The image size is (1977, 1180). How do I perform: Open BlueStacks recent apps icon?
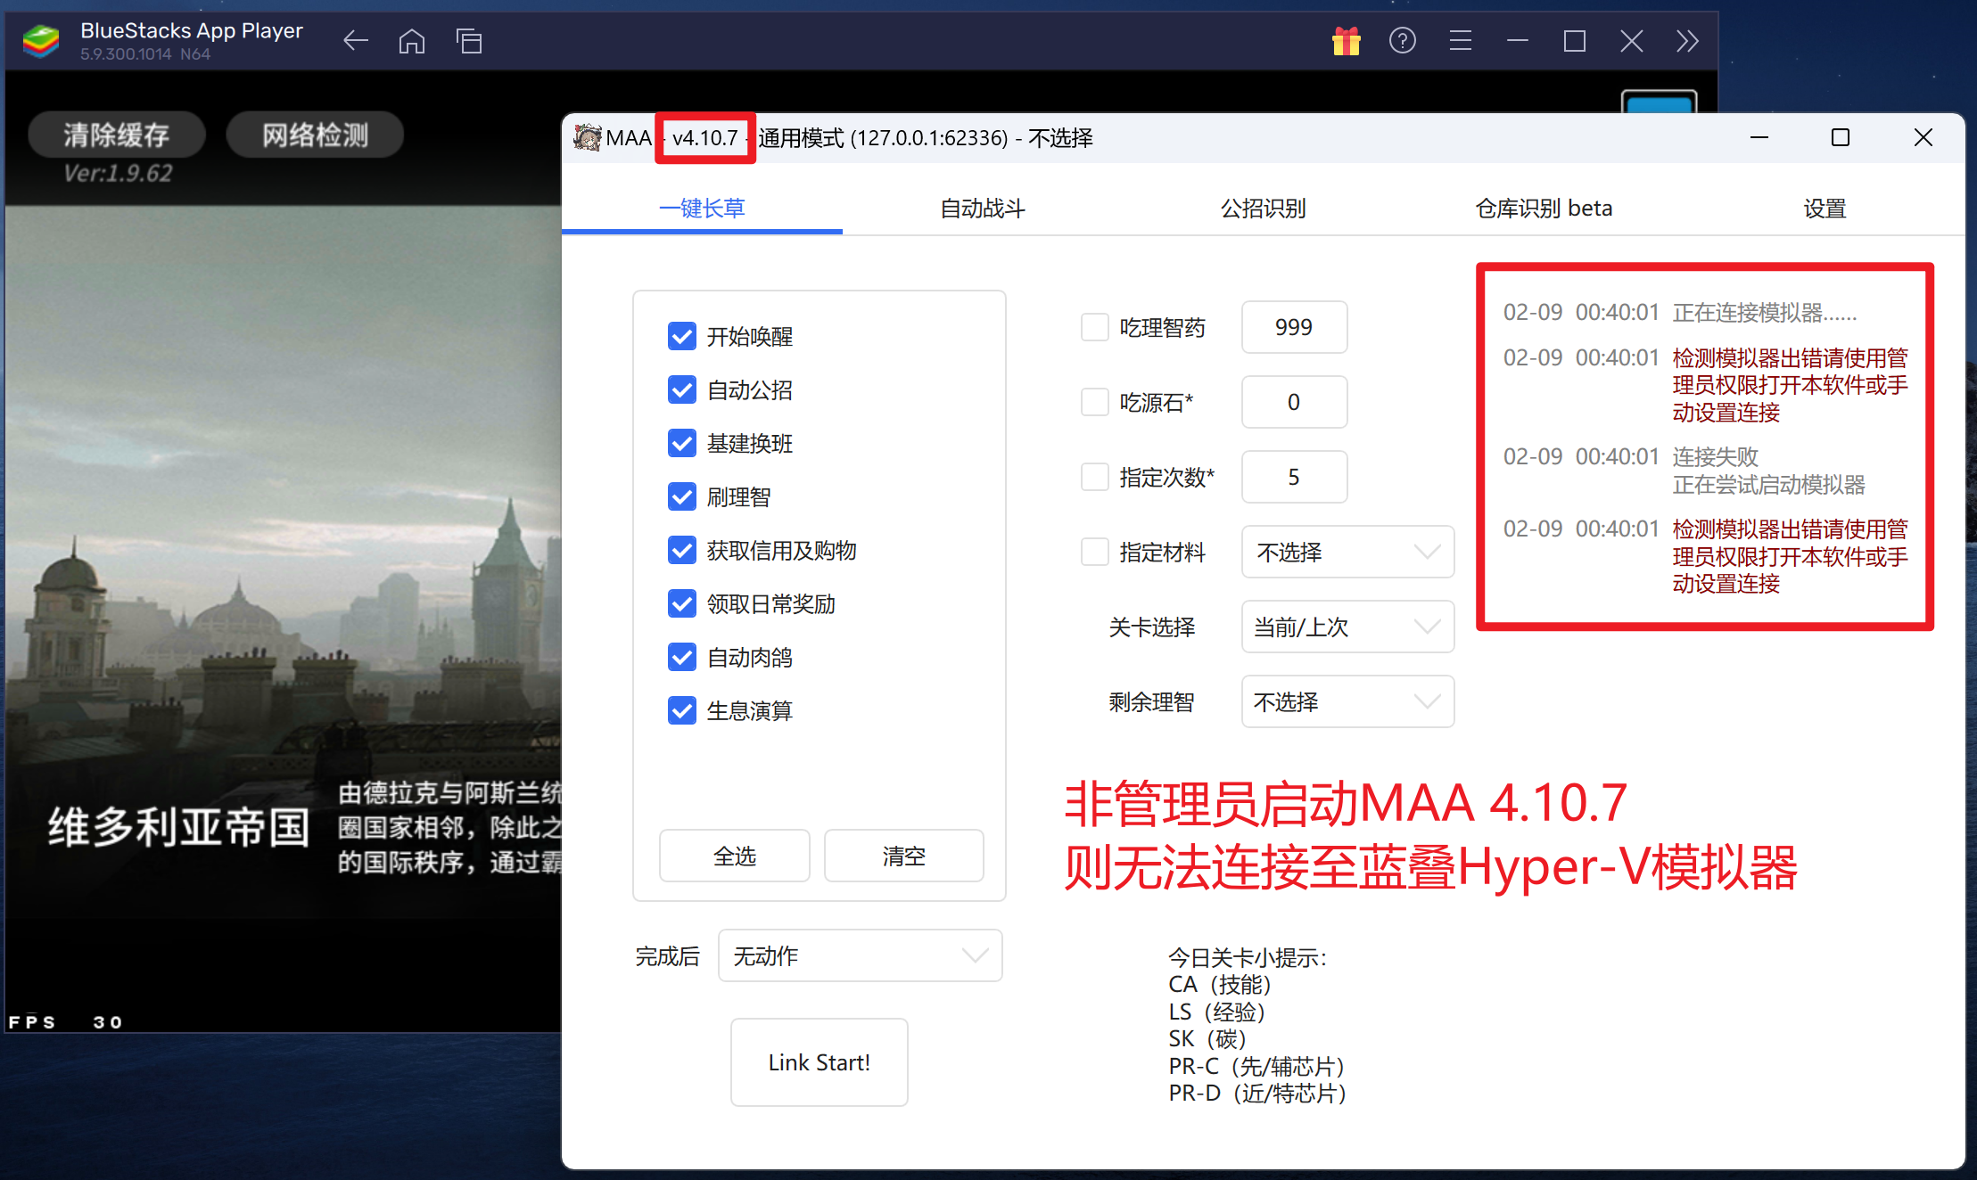(x=469, y=41)
